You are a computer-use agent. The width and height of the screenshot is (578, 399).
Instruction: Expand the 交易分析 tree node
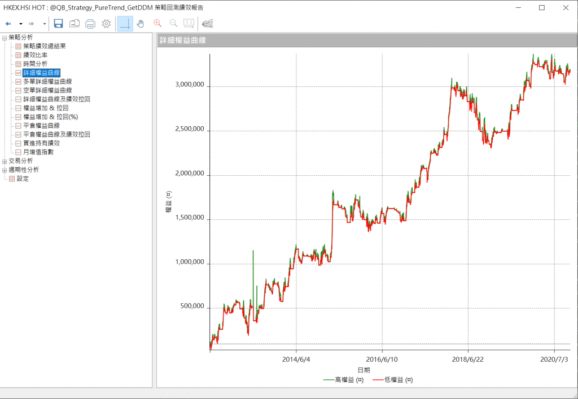click(5, 161)
